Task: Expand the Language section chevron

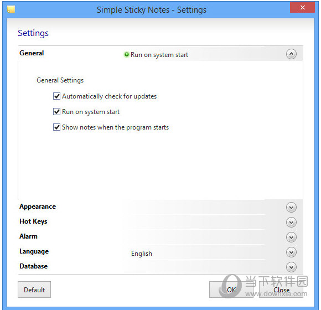Action: coord(291,252)
